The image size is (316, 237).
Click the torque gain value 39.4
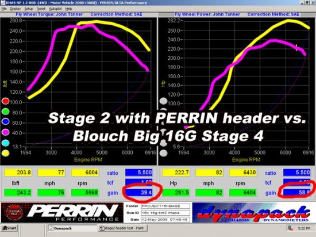point(138,193)
